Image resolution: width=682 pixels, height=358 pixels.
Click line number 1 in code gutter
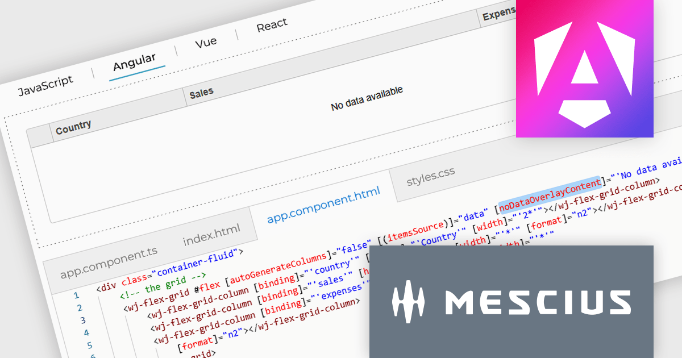tap(77, 295)
